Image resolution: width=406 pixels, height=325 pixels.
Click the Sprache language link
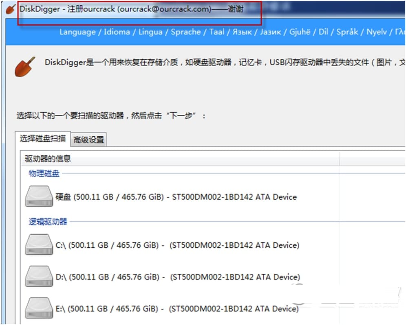click(x=185, y=32)
